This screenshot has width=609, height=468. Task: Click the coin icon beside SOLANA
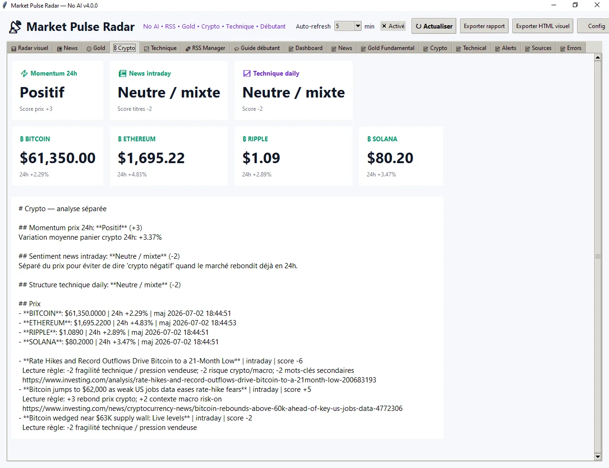point(369,139)
